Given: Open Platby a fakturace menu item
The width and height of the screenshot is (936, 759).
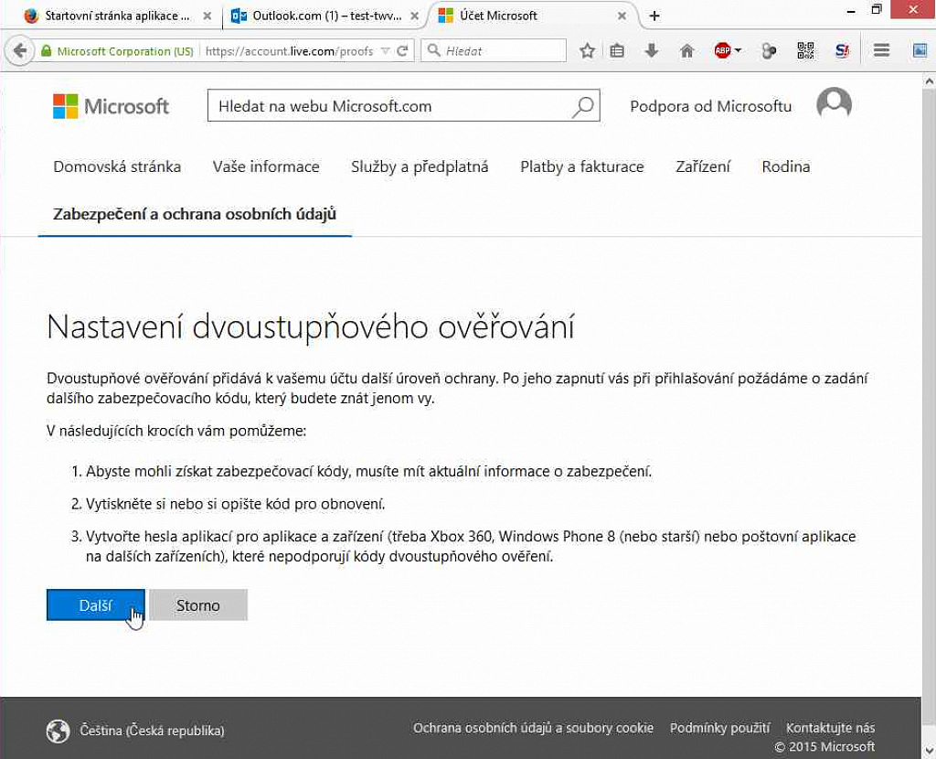Looking at the screenshot, I should (582, 166).
